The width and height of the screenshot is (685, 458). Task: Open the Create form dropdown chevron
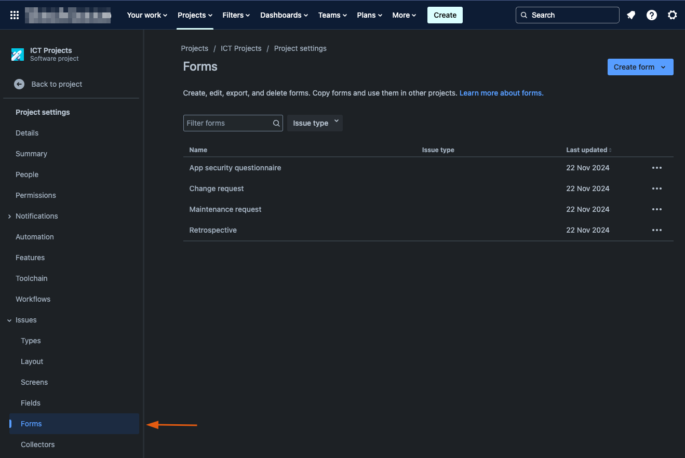pyautogui.click(x=663, y=66)
